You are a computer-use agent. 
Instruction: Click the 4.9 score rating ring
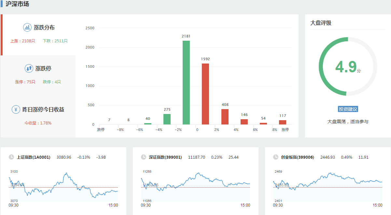348,66
